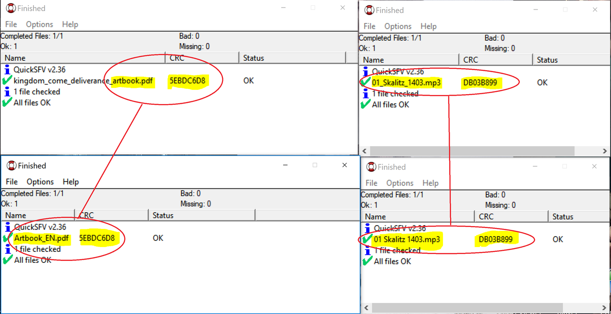The width and height of the screenshot is (611, 314).
Task: Sort by the Name column in the Artbook_EN.pdf window
Action: click(38, 215)
